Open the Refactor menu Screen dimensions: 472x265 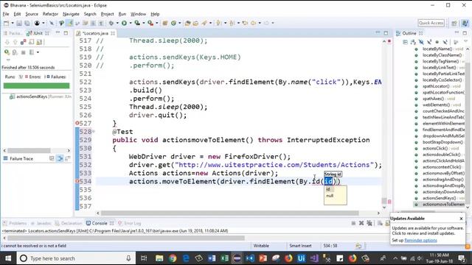pos(50,14)
